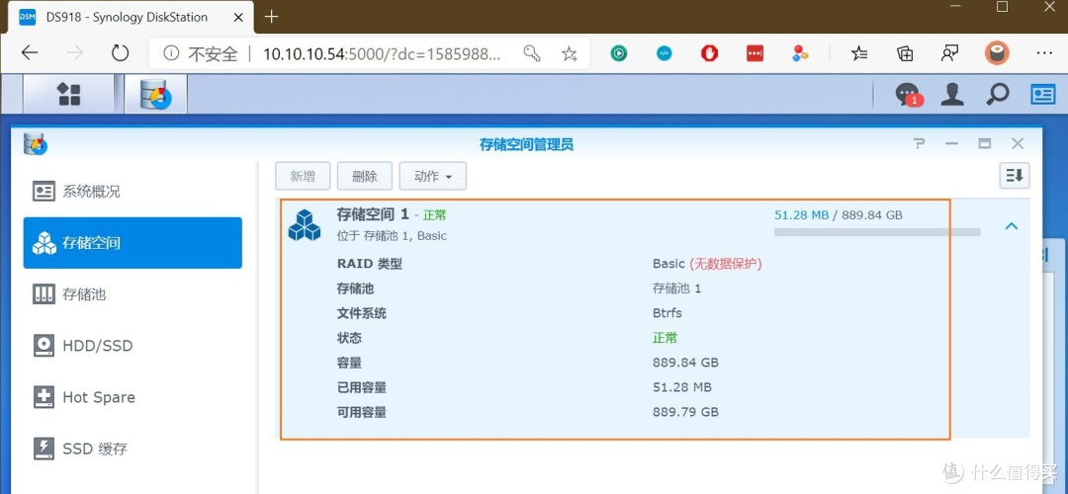1068x494 pixels.
Task: Click the 存储空间 1 cubes icon
Action: [304, 224]
